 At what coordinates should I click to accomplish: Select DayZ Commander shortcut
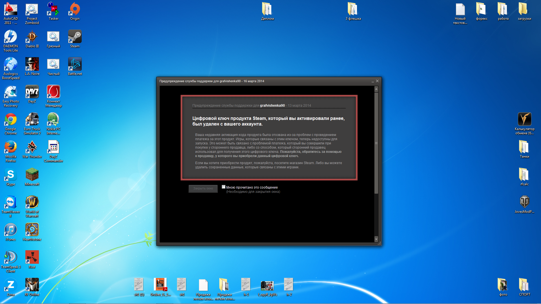tap(54, 151)
